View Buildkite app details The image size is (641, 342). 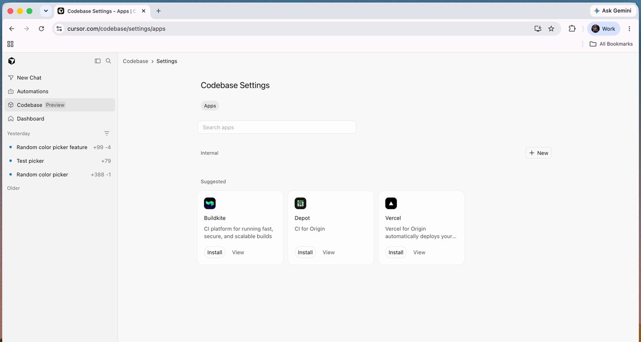coord(238,252)
